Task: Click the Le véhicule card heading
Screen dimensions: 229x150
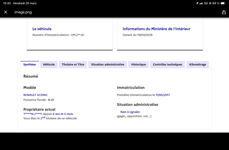Action: tap(42, 29)
